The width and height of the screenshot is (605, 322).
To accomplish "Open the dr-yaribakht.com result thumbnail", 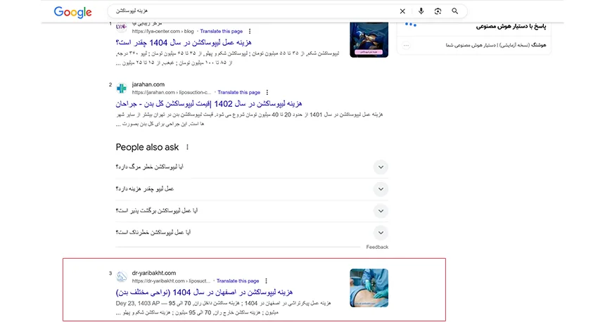I will coord(369,288).
